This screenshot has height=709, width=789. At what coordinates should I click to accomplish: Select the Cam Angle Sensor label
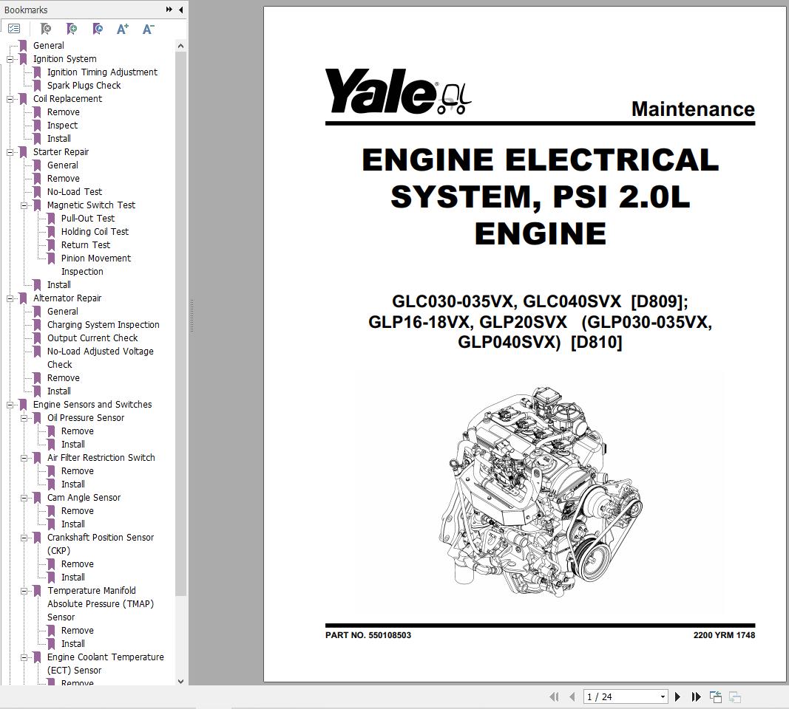pos(84,498)
